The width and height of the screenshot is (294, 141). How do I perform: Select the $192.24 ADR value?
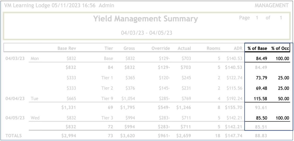(234, 99)
